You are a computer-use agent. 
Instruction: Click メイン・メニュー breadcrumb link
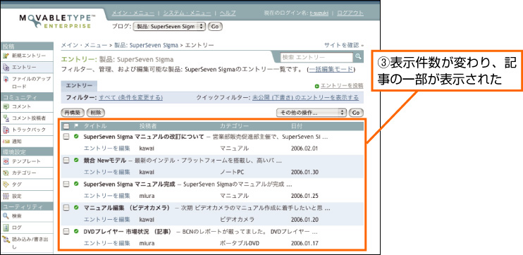point(84,45)
